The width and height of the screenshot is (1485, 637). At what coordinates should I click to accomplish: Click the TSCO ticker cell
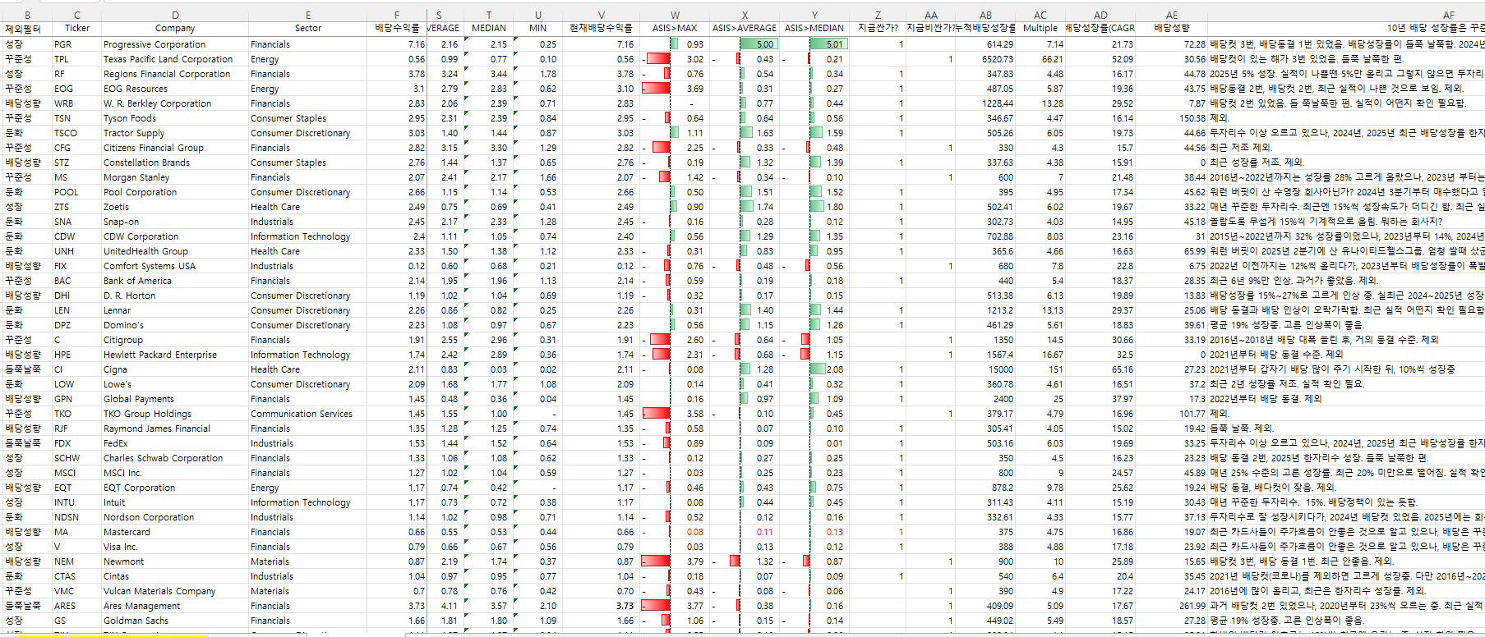click(x=76, y=133)
